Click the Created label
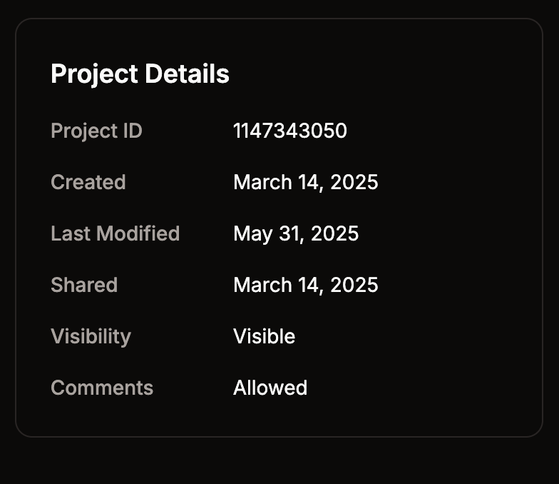The width and height of the screenshot is (559, 484). coord(88,182)
